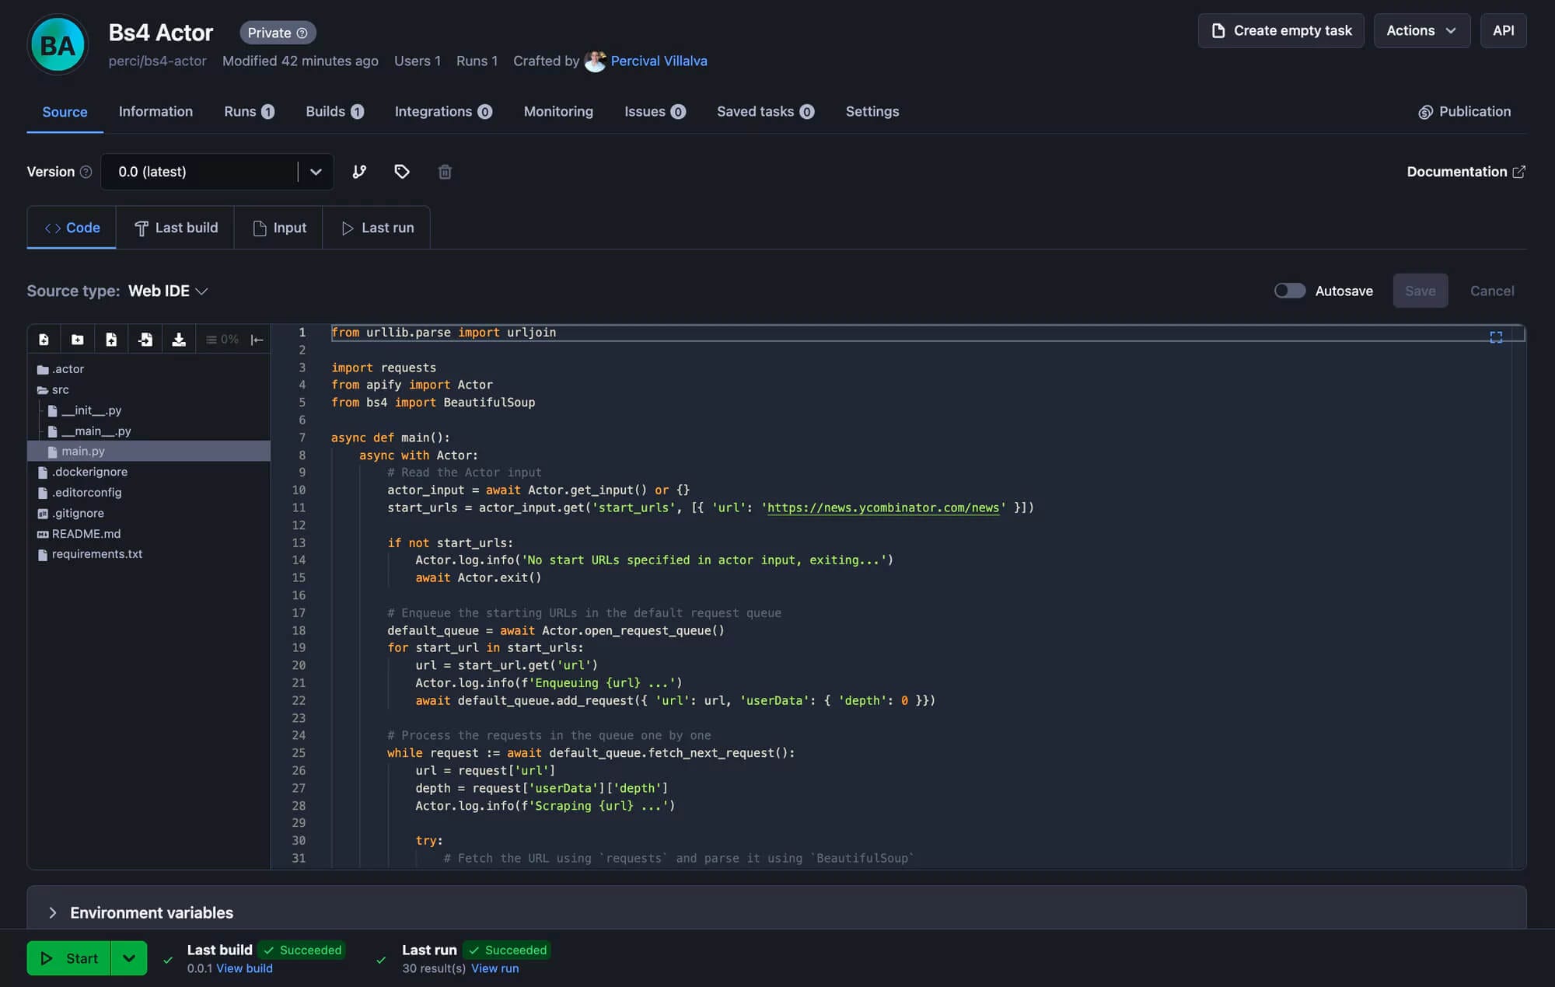Upload a file using the upload icon
The image size is (1555, 987).
pos(111,339)
